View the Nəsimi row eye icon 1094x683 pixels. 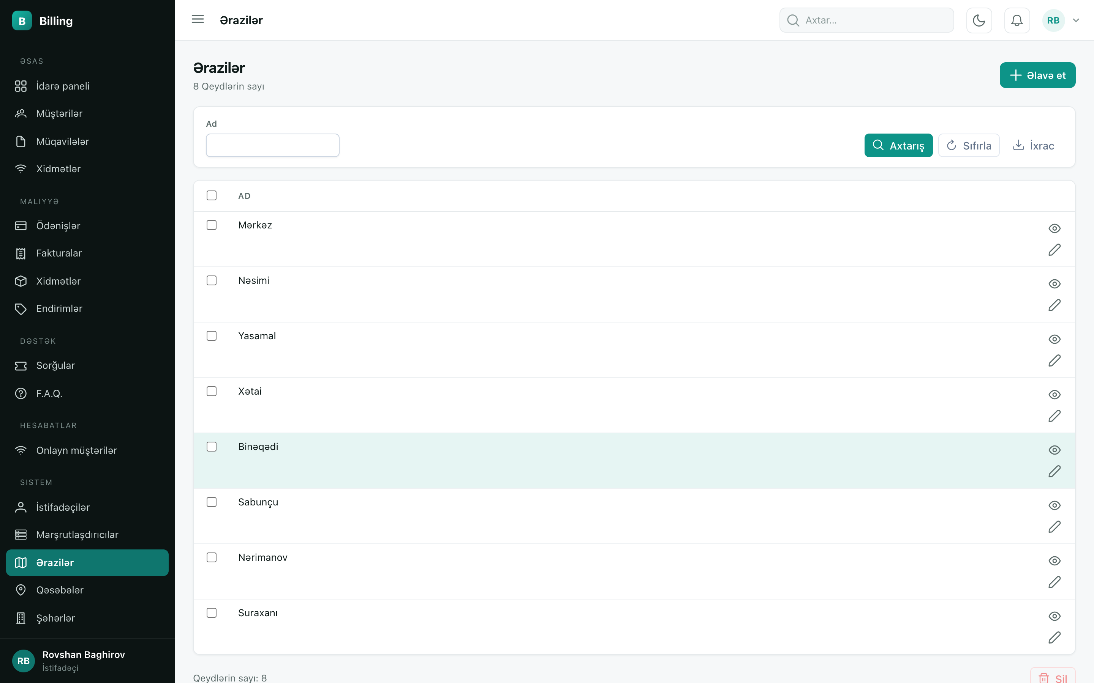click(x=1054, y=284)
